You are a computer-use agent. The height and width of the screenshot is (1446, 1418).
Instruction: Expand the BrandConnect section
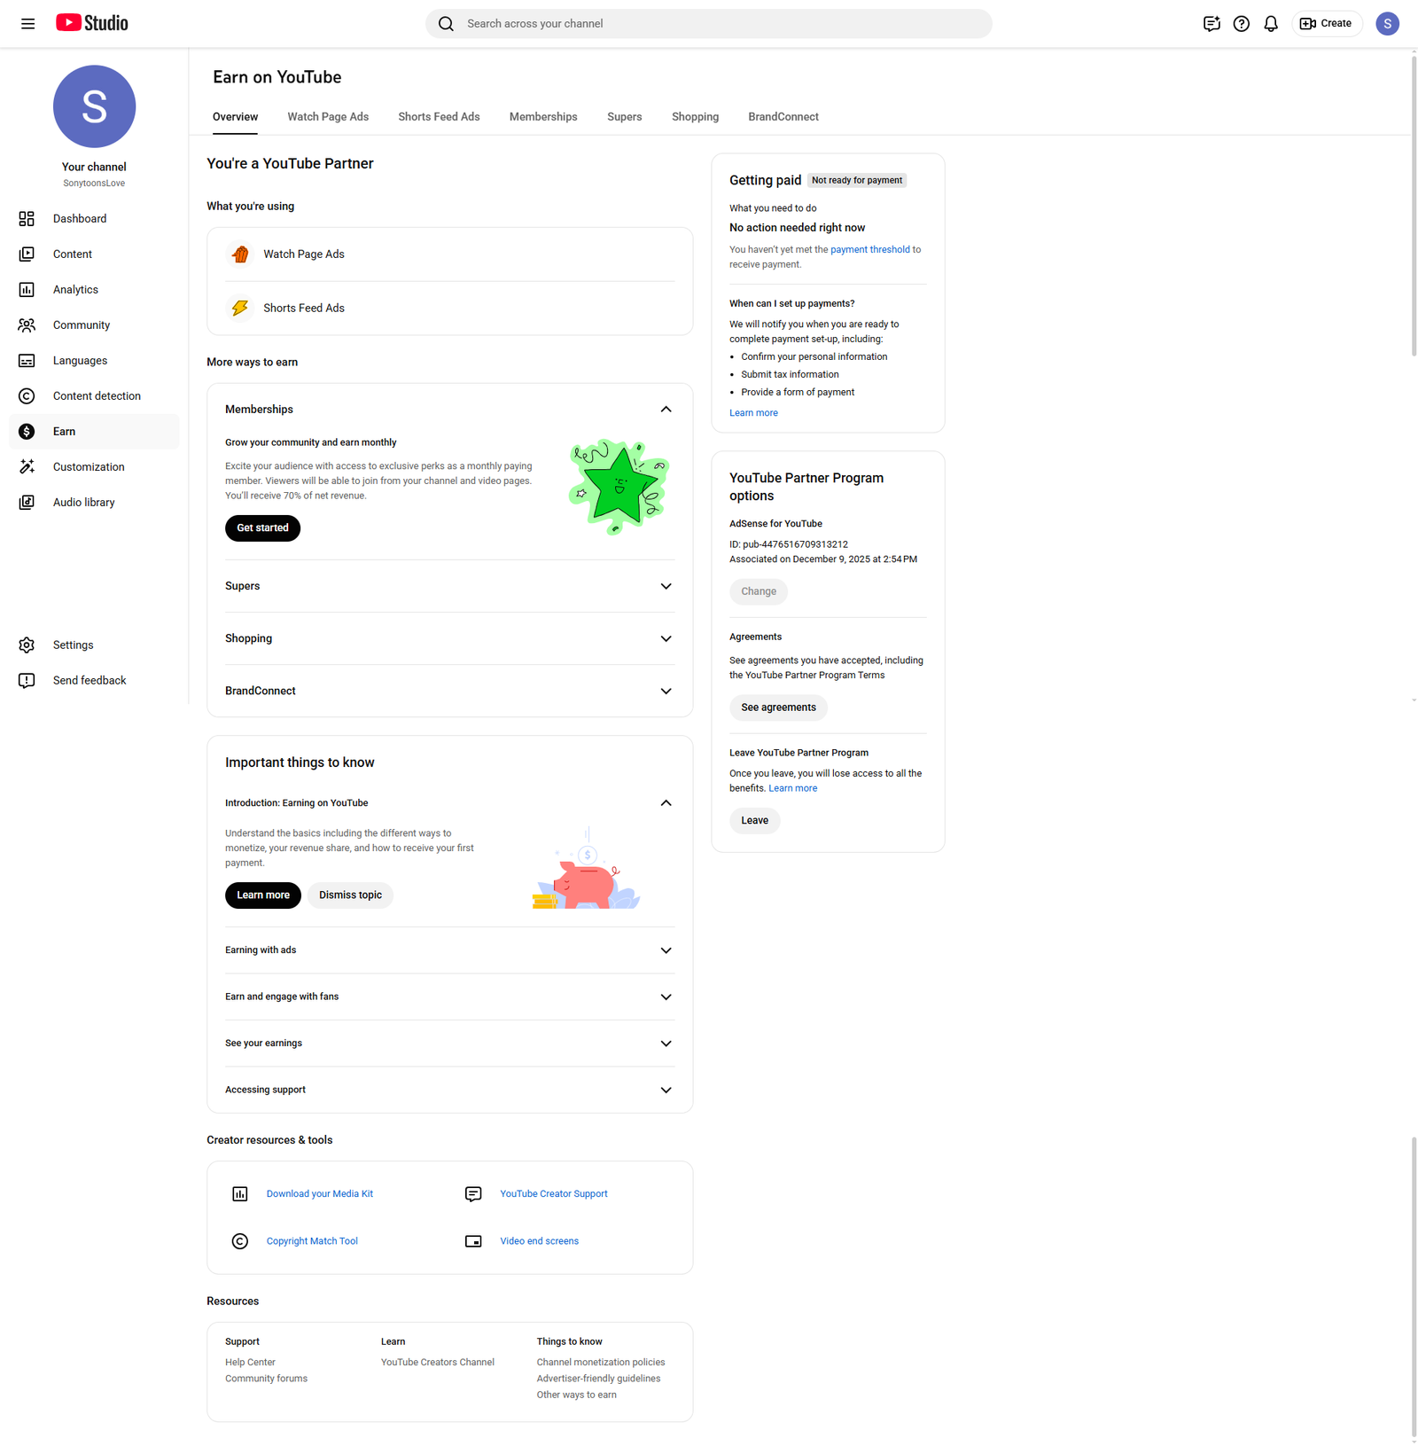click(666, 692)
